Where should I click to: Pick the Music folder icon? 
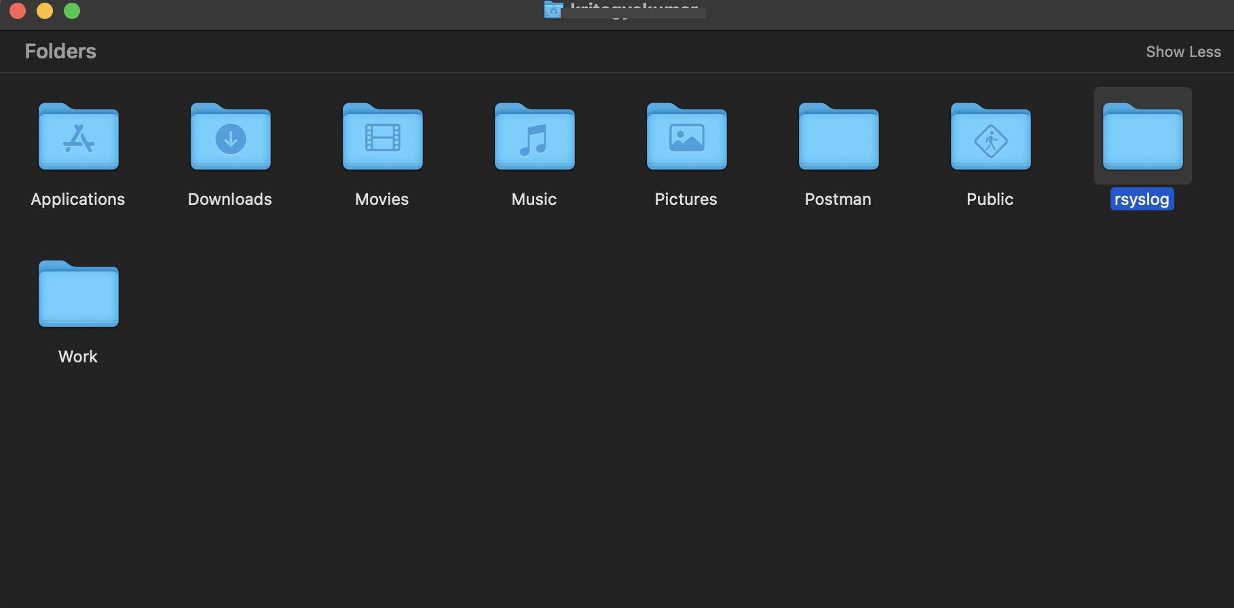point(535,137)
